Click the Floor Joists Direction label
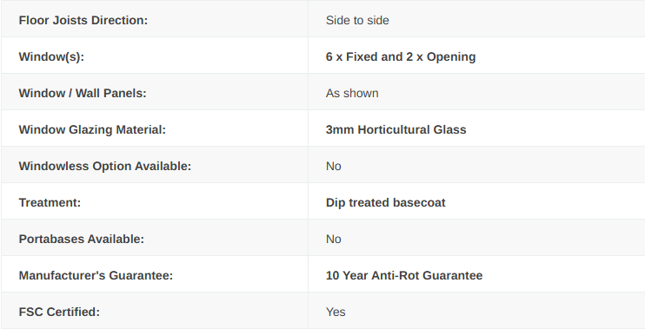Screen dimensions: 645x329 [x=83, y=20]
